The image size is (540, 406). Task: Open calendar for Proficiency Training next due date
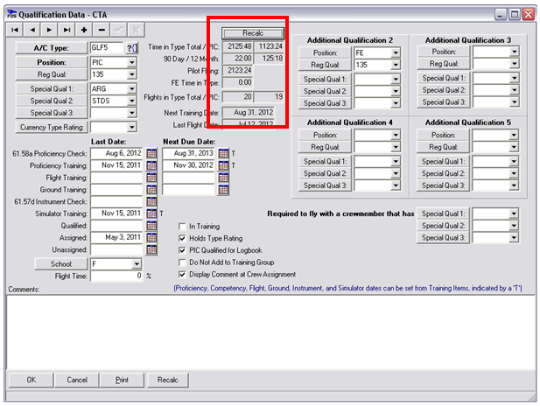[223, 165]
